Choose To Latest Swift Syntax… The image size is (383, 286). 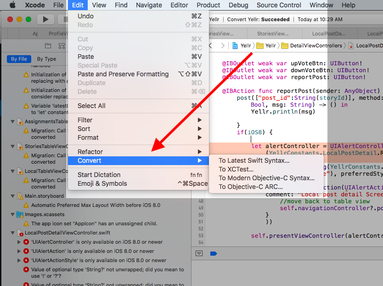253,160
